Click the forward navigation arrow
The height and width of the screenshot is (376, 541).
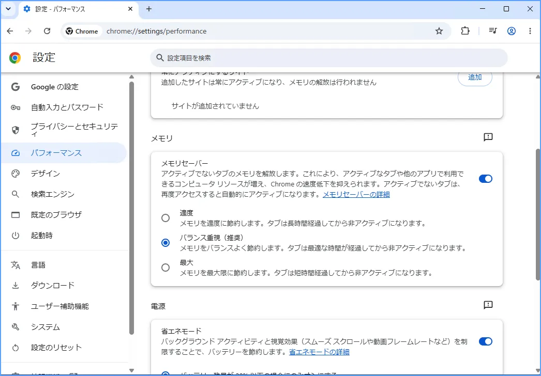pyautogui.click(x=28, y=31)
